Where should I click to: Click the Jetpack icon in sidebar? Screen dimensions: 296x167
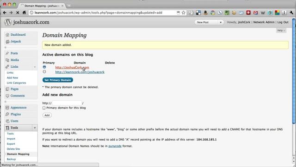[7, 41]
